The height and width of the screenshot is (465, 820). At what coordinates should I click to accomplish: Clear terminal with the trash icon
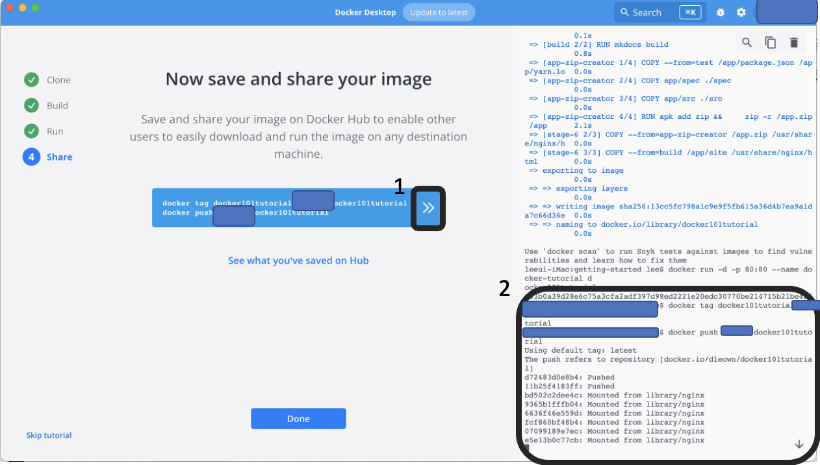point(793,42)
